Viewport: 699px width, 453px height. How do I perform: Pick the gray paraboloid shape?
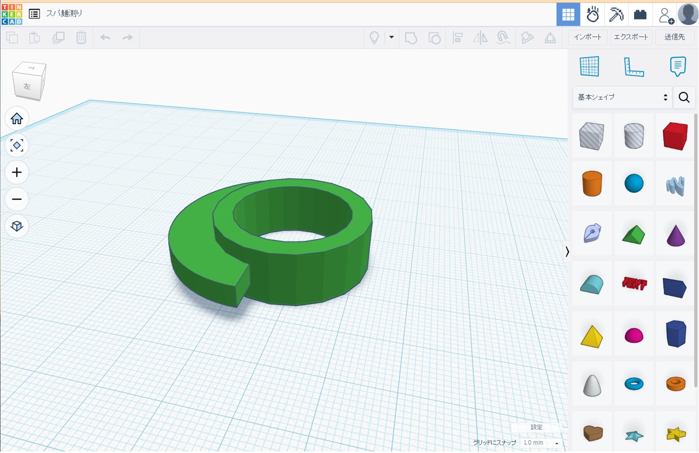click(591, 384)
